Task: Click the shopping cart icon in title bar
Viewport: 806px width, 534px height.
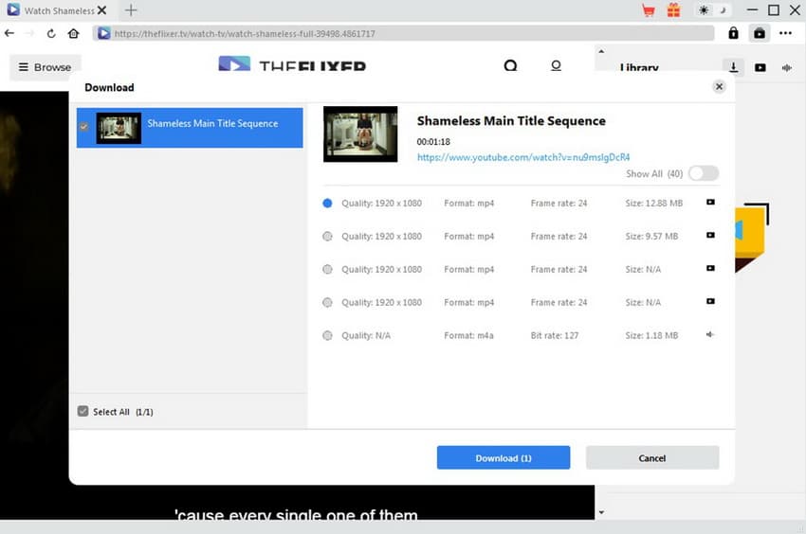Action: [649, 10]
